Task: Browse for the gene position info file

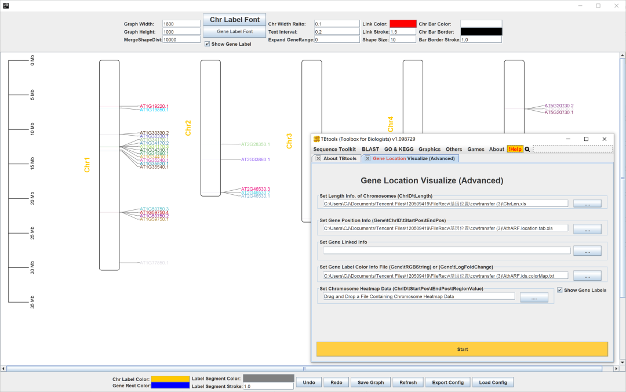Action: pyautogui.click(x=587, y=228)
